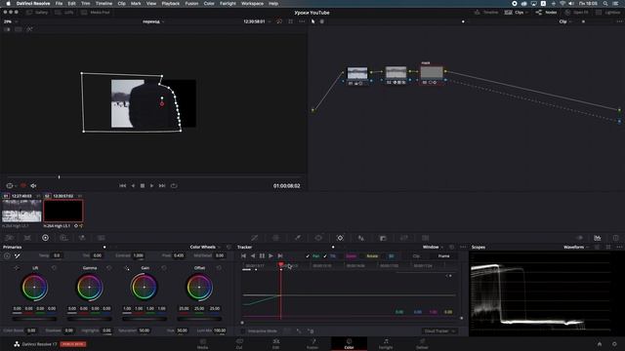Pause tracking in the Tracker panel
625x351 pixels.
click(x=262, y=255)
